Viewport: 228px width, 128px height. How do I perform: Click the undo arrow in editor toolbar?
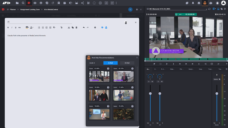coord(84,27)
